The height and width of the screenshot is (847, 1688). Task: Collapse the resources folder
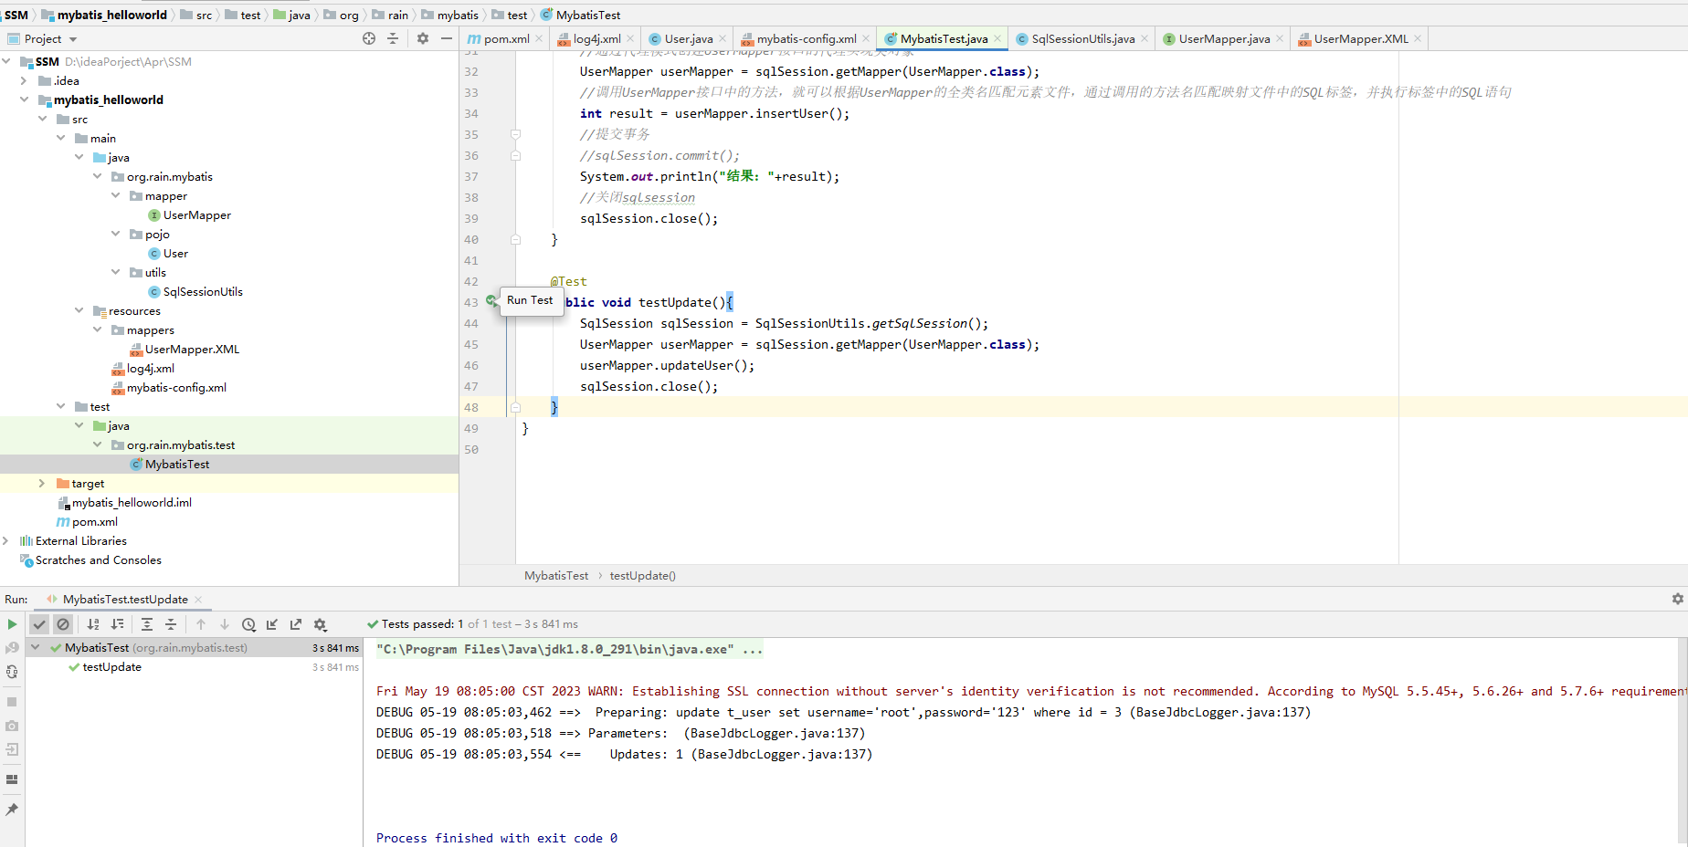point(79,310)
